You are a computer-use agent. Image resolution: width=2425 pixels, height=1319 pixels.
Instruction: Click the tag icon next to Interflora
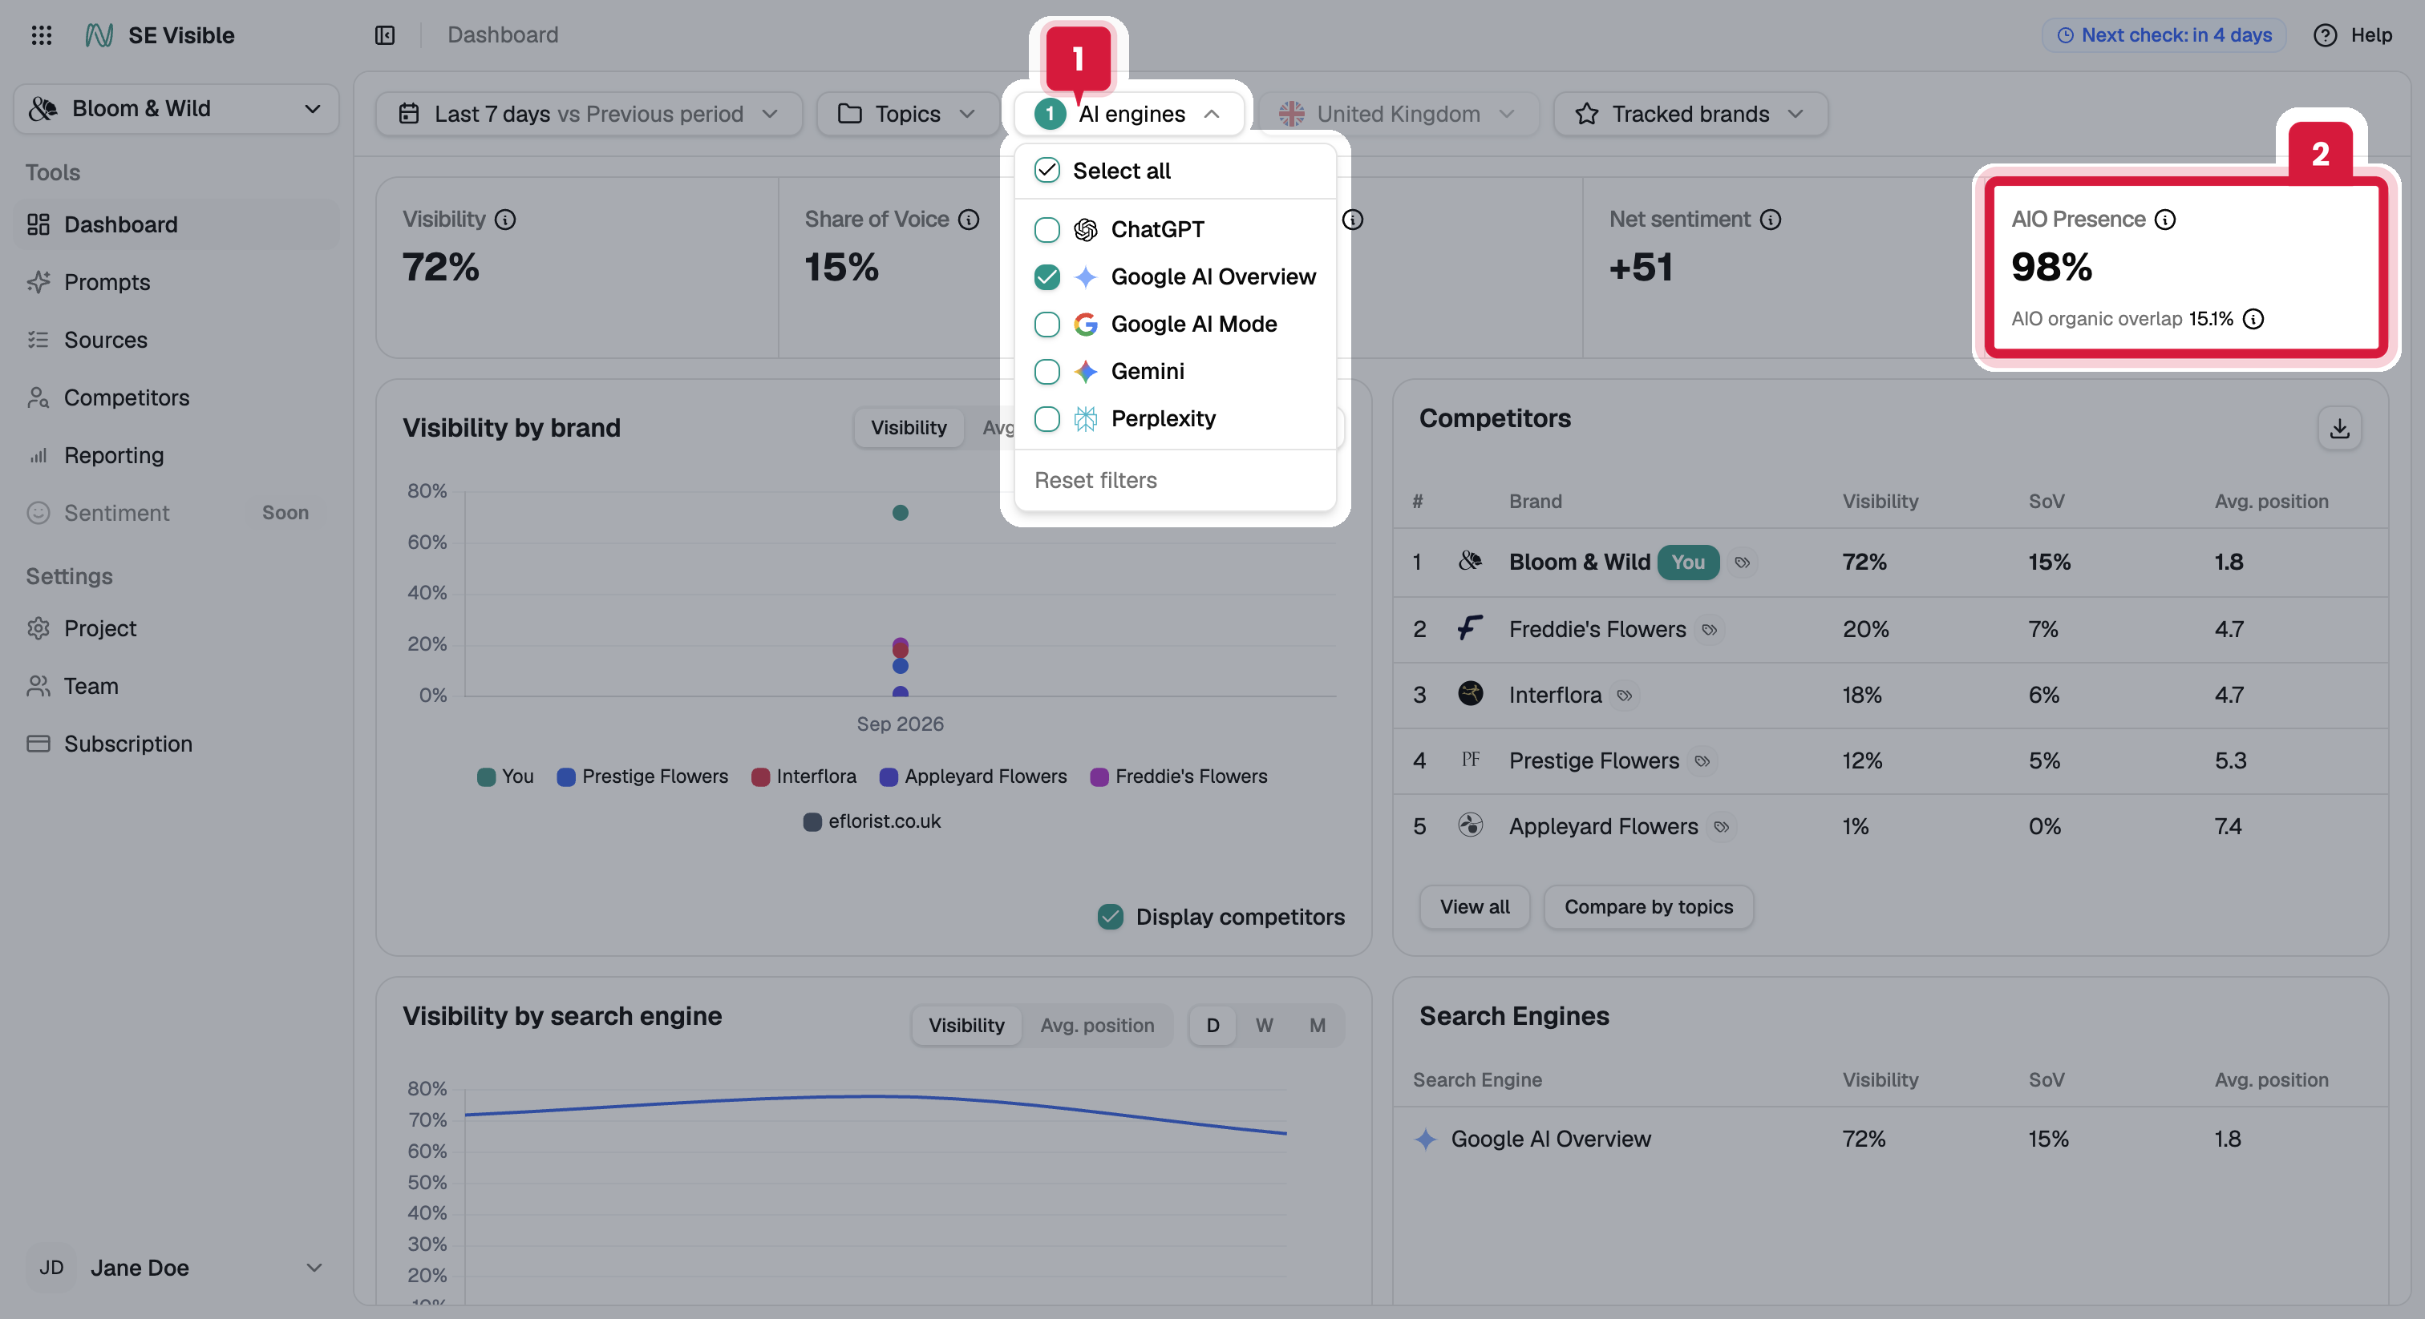coord(1624,696)
